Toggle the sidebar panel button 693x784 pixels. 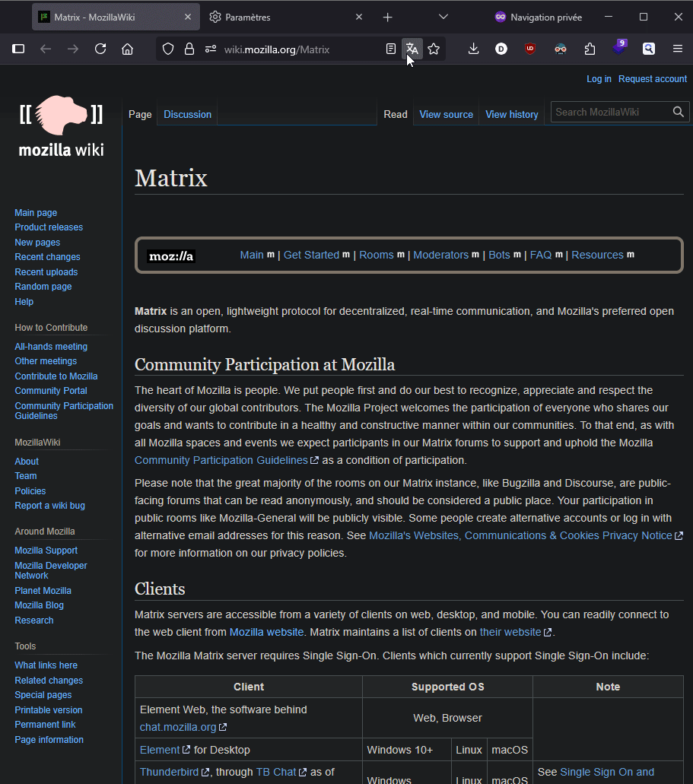(18, 49)
